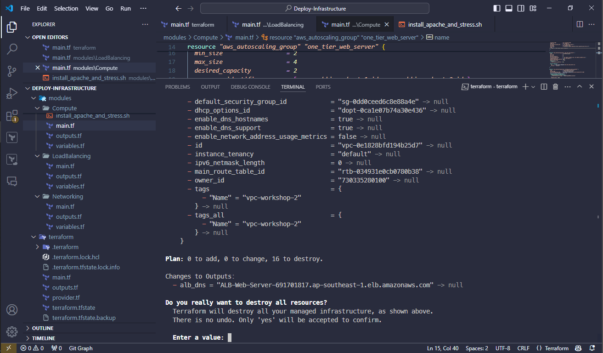This screenshot has width=603, height=353.
Task: Open terminal panel More Actions
Action: pyautogui.click(x=568, y=86)
